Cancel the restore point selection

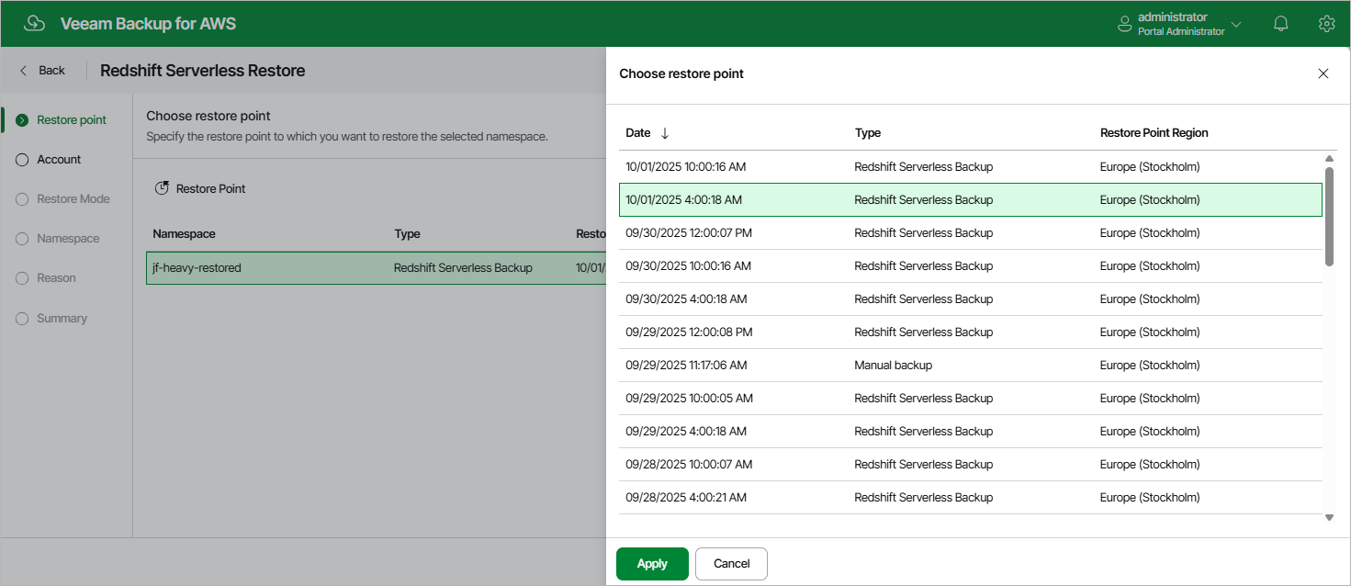pyautogui.click(x=731, y=564)
